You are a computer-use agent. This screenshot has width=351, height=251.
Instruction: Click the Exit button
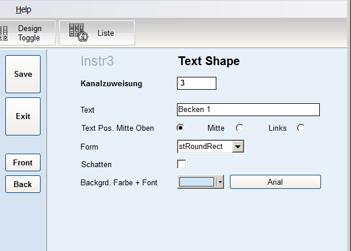click(x=23, y=116)
